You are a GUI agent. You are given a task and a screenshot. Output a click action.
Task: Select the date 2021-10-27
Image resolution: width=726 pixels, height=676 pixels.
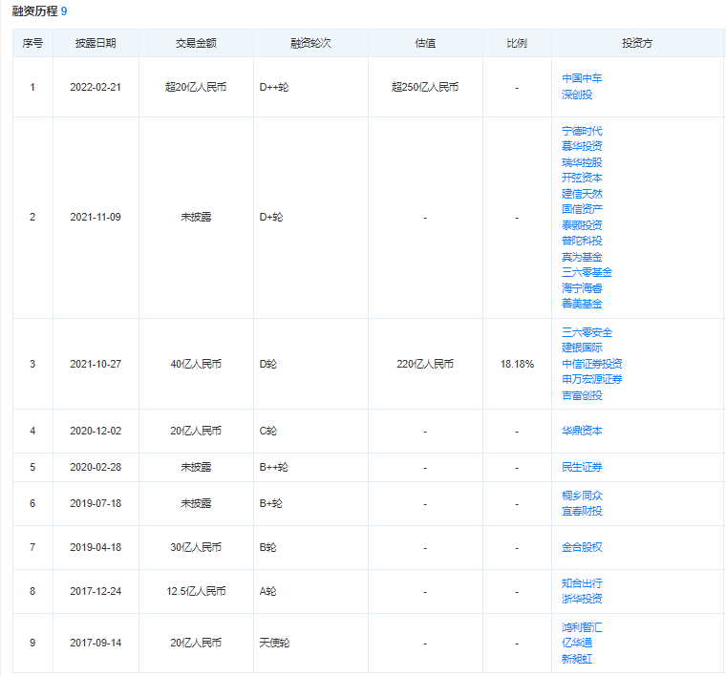(96, 364)
